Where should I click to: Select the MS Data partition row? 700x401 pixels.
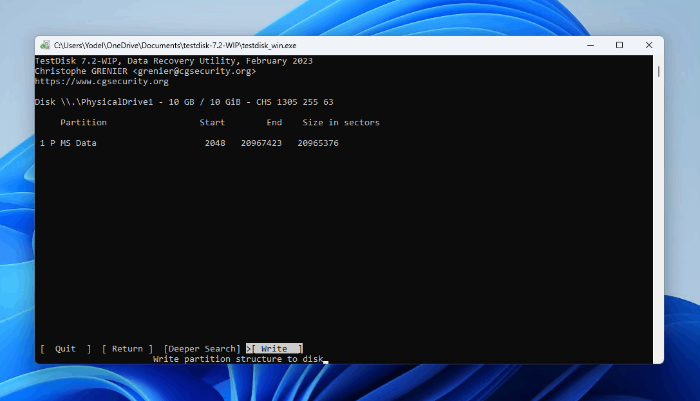189,143
